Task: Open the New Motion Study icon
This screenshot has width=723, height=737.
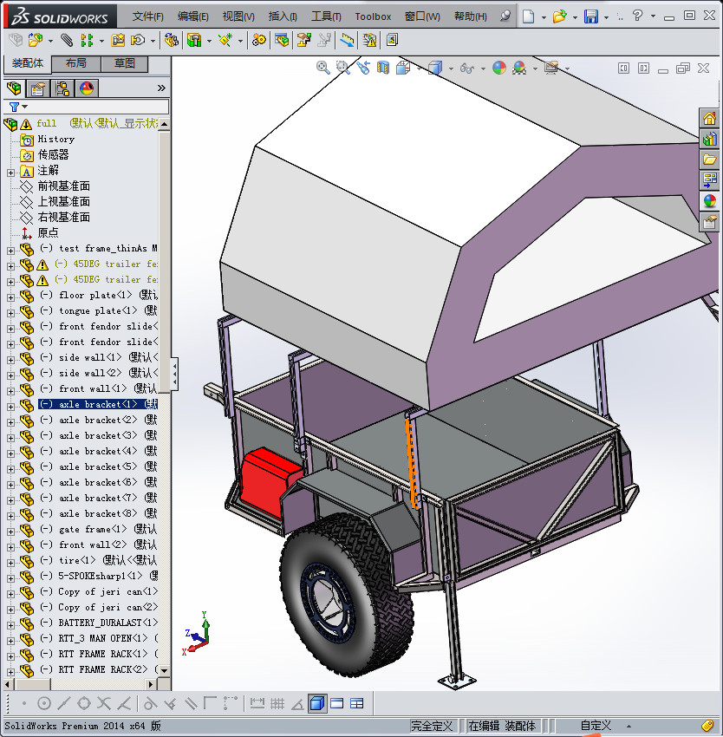Action: tap(258, 41)
